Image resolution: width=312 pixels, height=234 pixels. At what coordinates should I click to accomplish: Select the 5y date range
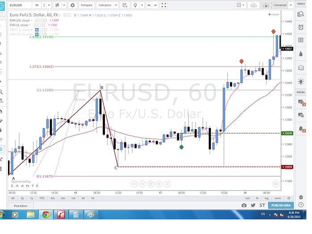[x=22, y=198]
